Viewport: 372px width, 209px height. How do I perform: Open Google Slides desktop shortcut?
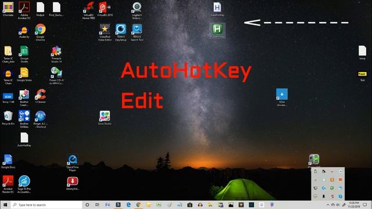[24, 74]
